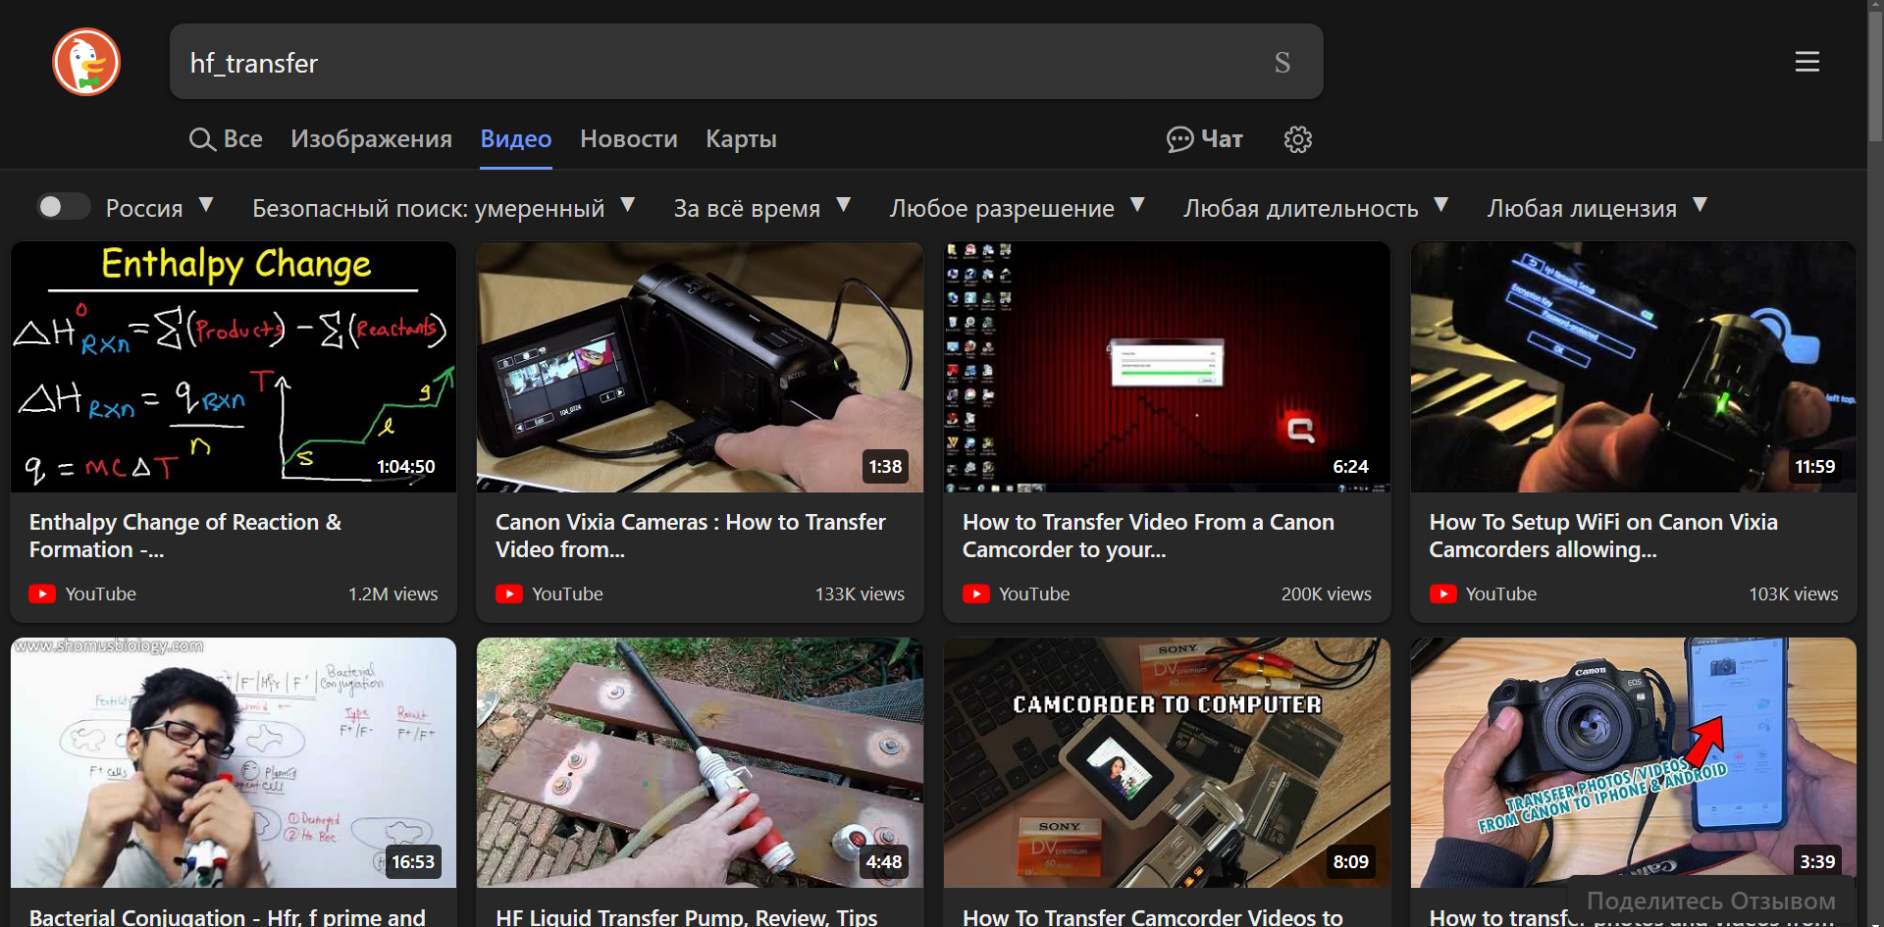Open the Чат link

(x=1204, y=139)
